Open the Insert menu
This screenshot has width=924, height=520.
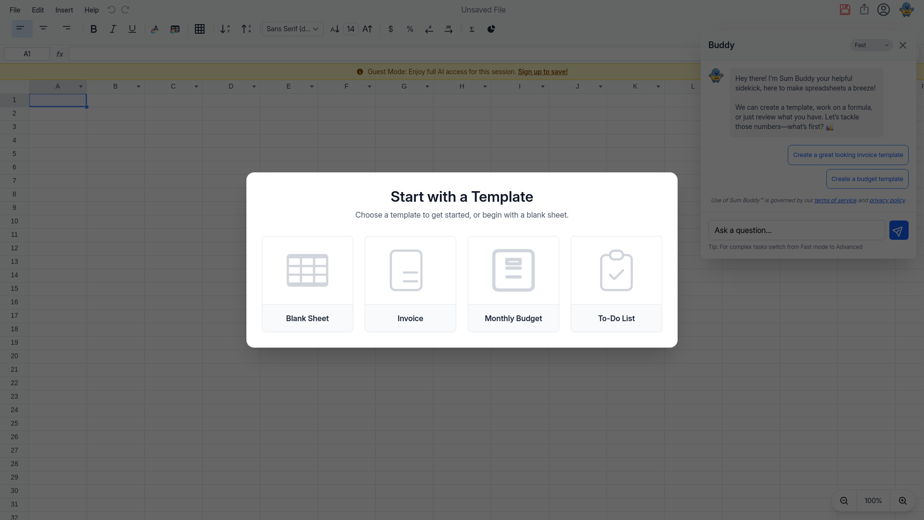(x=64, y=10)
